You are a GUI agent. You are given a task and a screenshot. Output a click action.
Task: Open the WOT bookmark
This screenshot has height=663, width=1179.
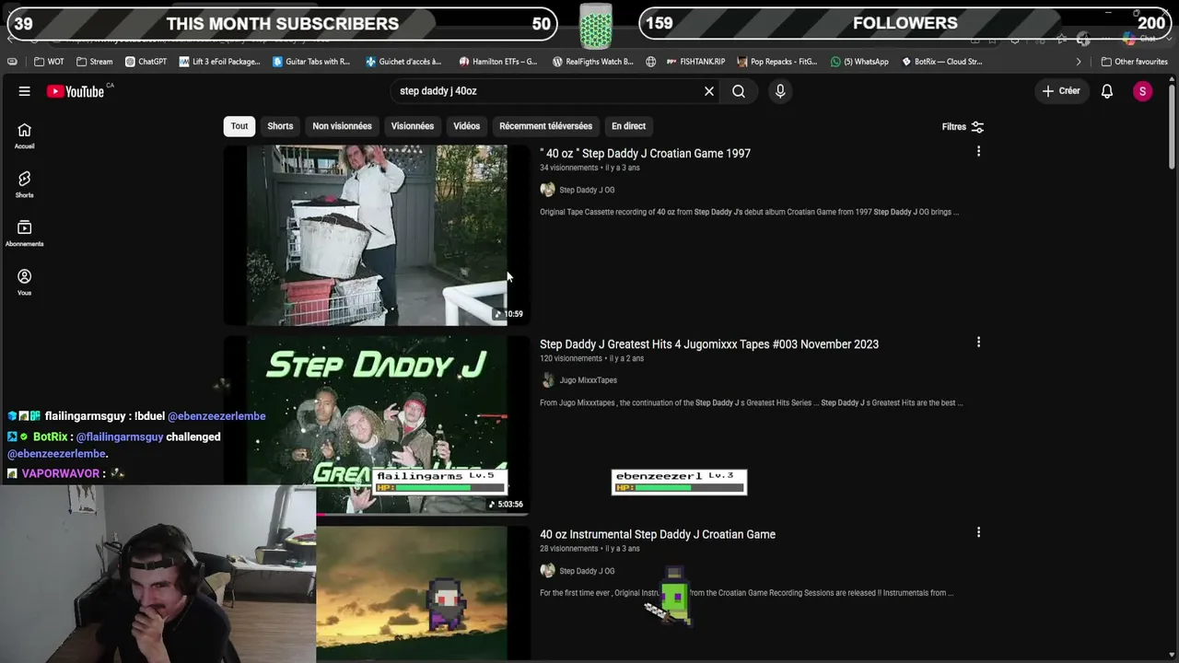[x=49, y=62]
